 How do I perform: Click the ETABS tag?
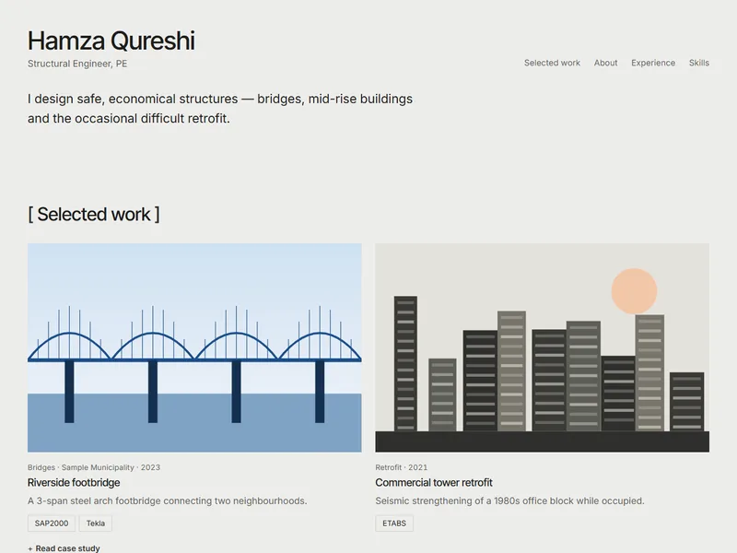point(394,524)
